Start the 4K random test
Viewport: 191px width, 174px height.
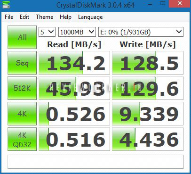coord(22,114)
